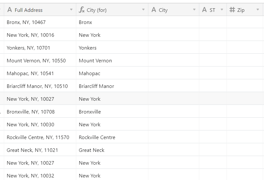Select the Briarcliff Manor cell in City (for)
Image resolution: width=264 pixels, height=180 pixels.
112,86
